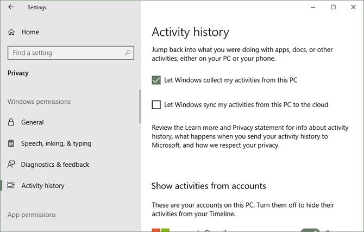Open Speech, inking, & typing settings
The image size is (364, 232).
pos(56,143)
